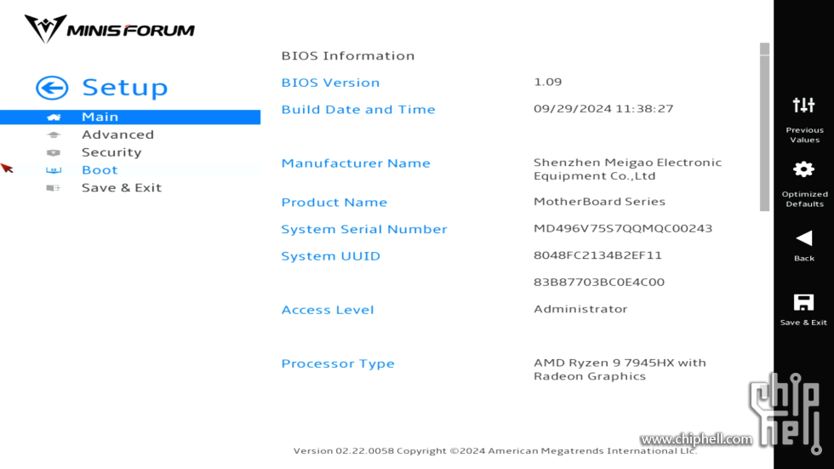The width and height of the screenshot is (834, 469).
Task: Open the Save & Exit sidebar menu
Action: coord(121,188)
